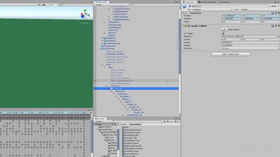Open the Layer dropdown
Viewport: 280px width, 157px height.
point(260,10)
